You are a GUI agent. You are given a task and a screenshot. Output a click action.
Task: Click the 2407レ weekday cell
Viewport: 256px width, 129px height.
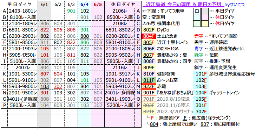click(x=23, y=67)
